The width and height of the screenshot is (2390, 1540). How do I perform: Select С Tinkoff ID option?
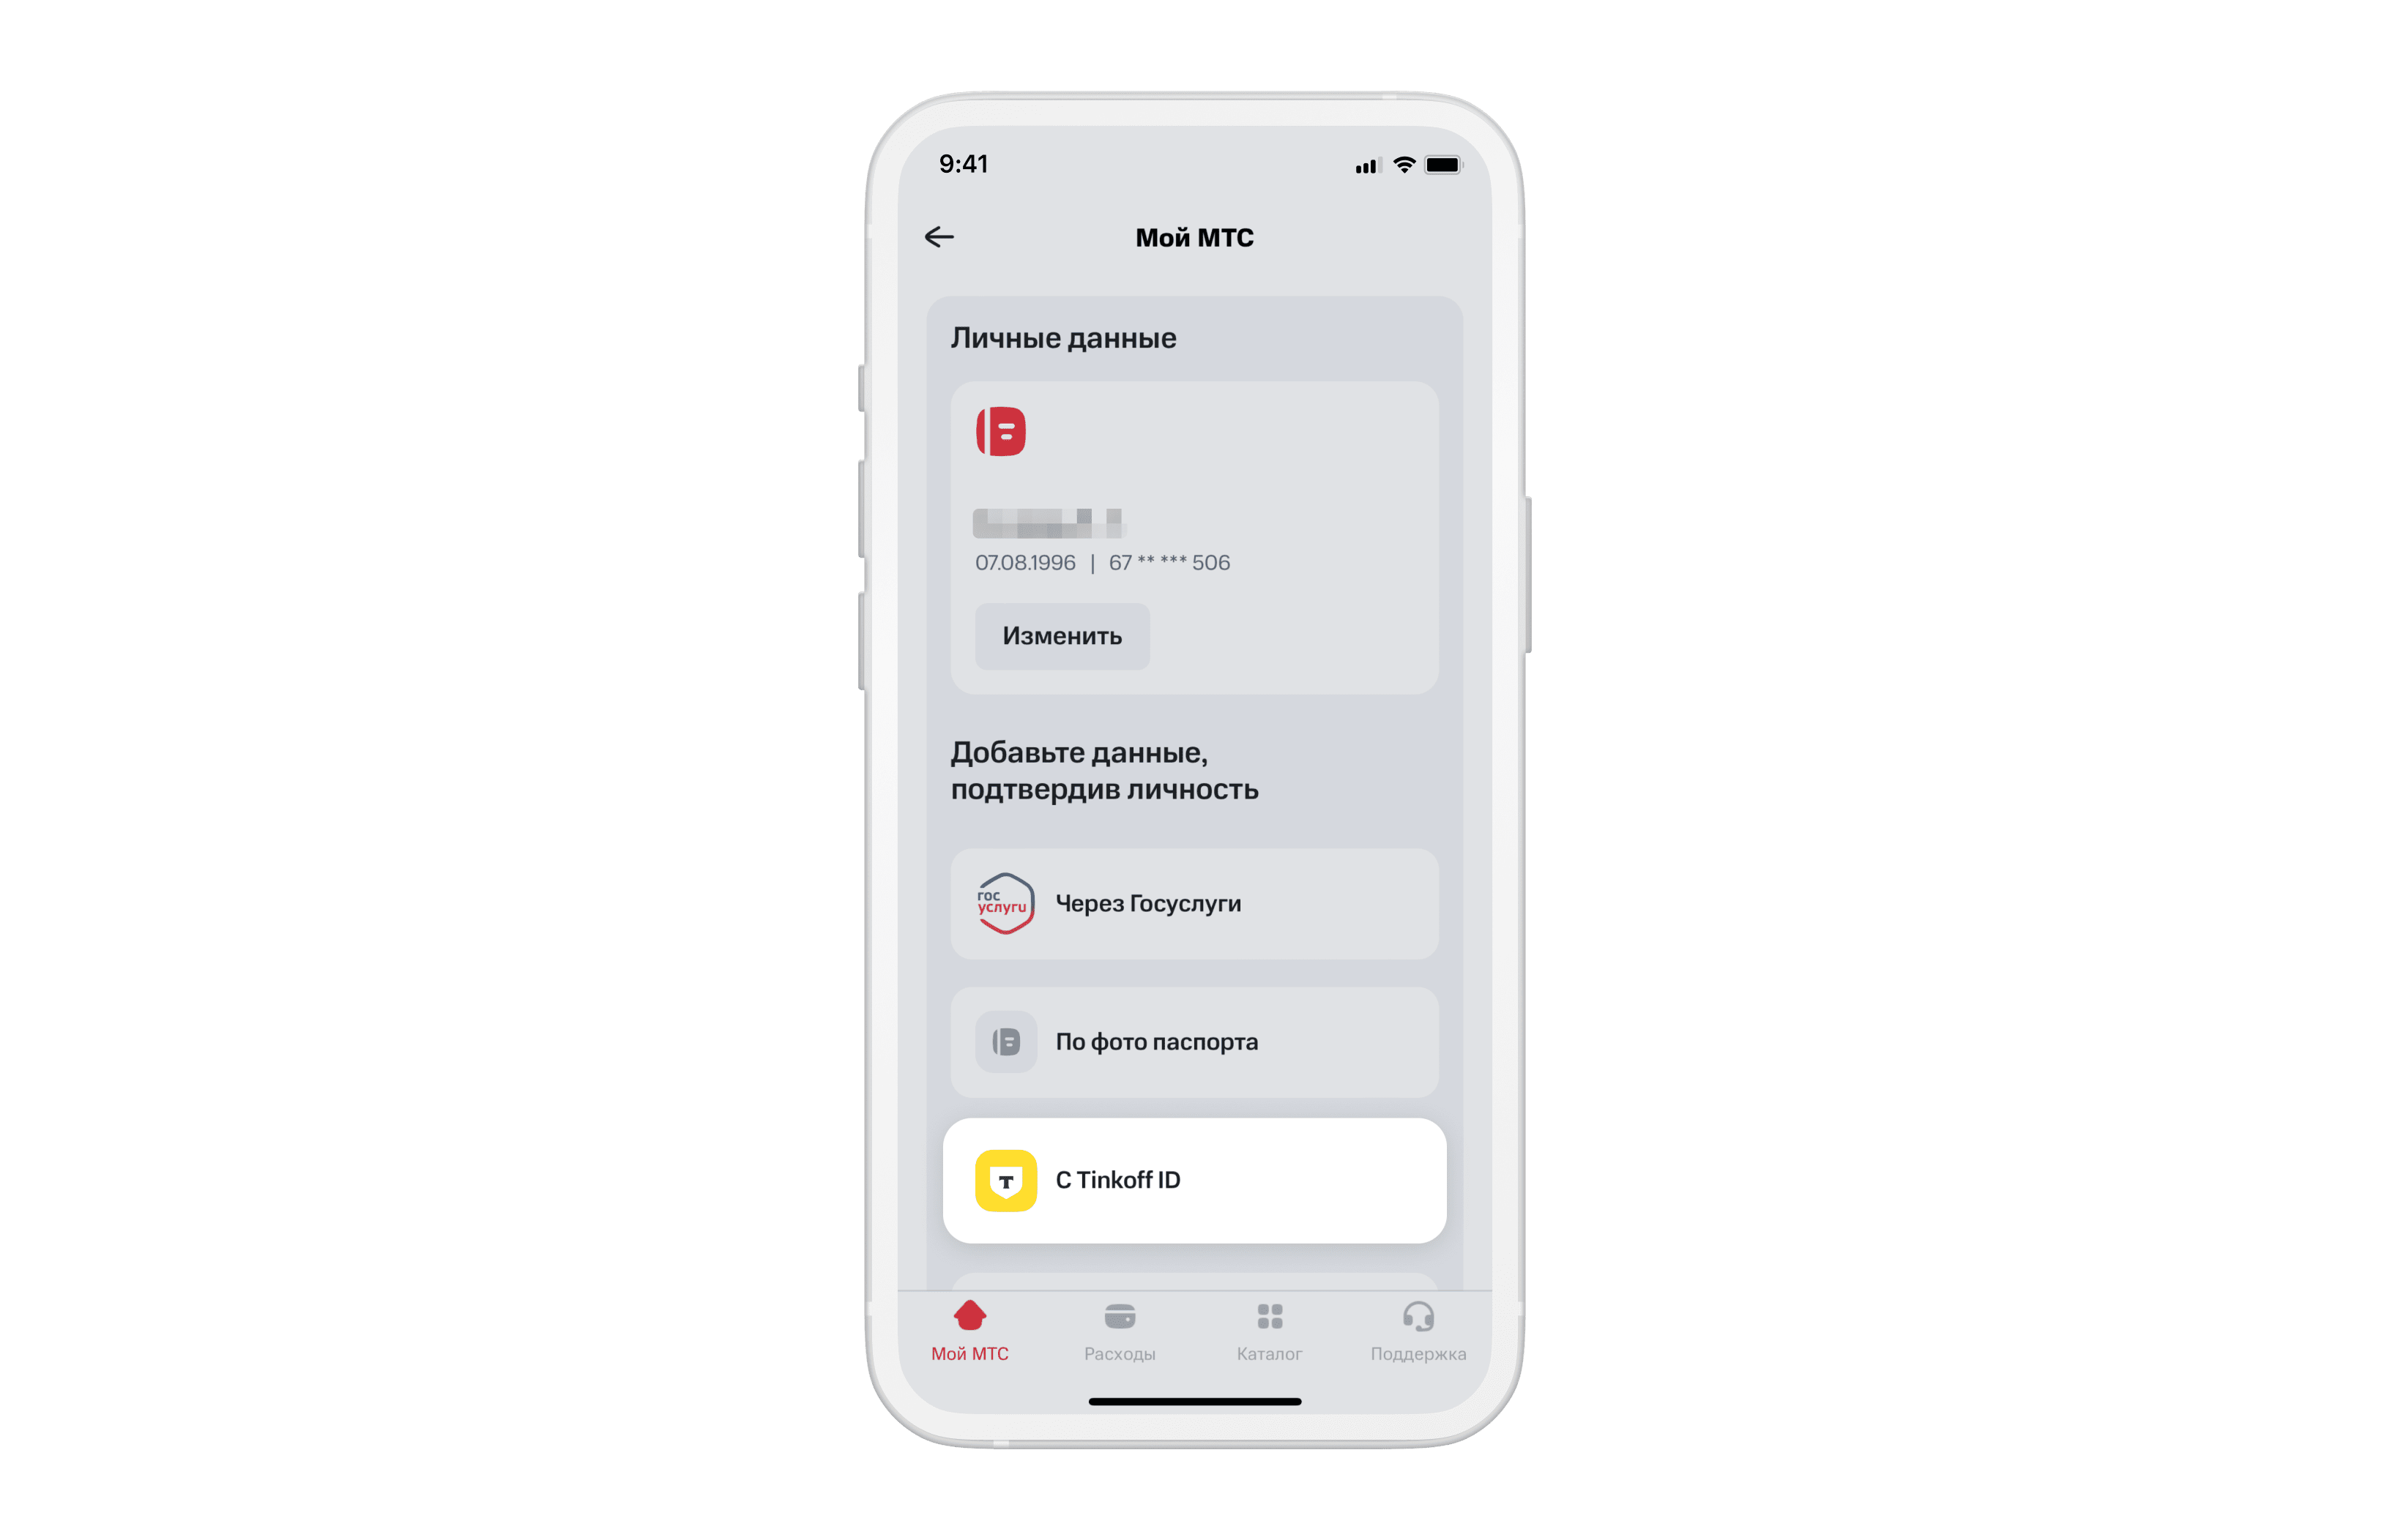point(1219,1183)
